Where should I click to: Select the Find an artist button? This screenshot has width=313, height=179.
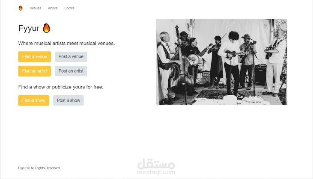pyautogui.click(x=35, y=71)
